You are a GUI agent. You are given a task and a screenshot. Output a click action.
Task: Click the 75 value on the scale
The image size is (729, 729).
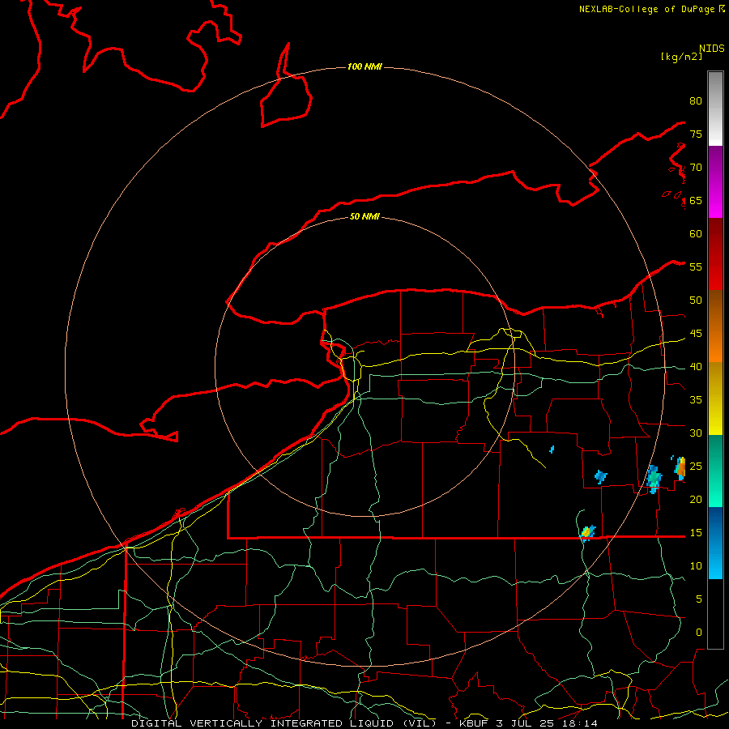(x=696, y=134)
